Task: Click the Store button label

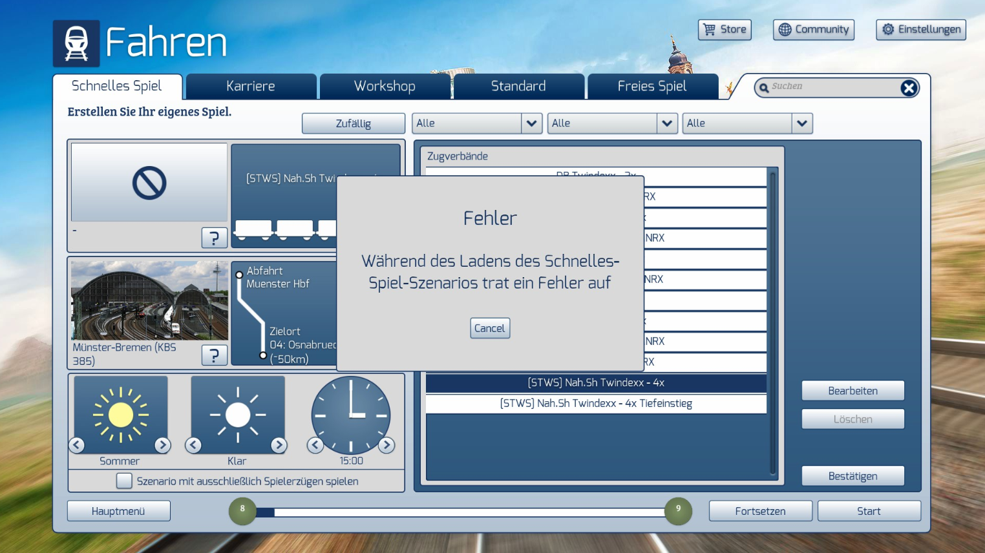Action: pos(734,30)
